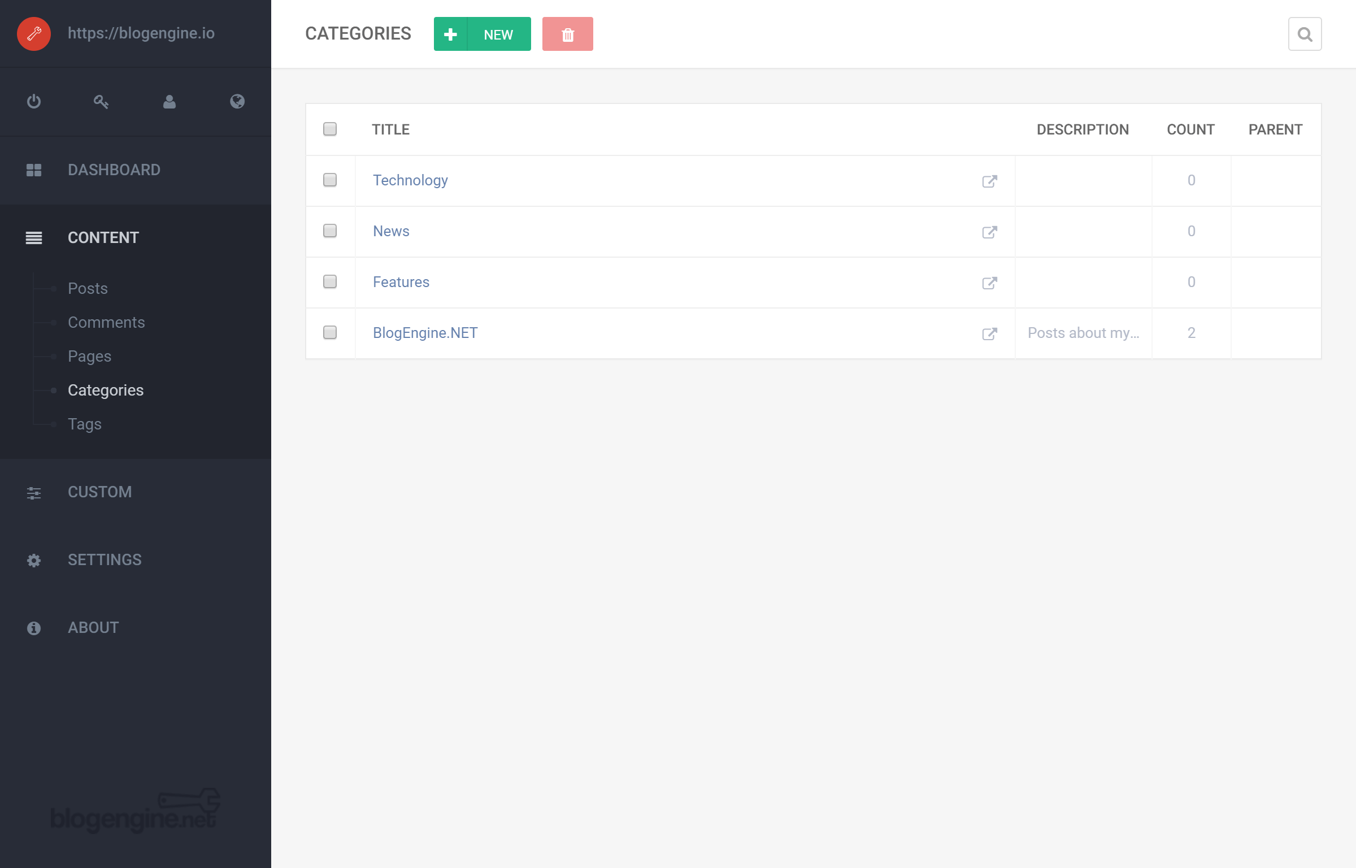This screenshot has height=868, width=1356.
Task: Click the Custom sliders icon
Action: click(x=34, y=493)
